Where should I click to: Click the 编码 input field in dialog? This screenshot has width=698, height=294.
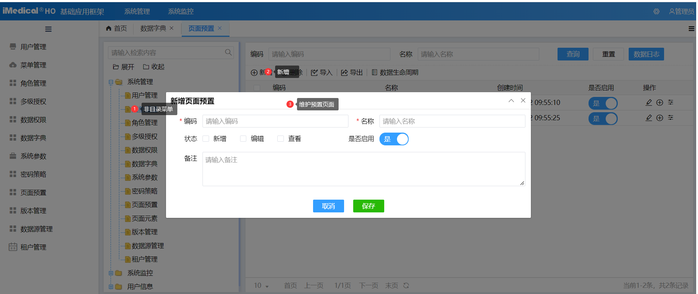coord(275,121)
